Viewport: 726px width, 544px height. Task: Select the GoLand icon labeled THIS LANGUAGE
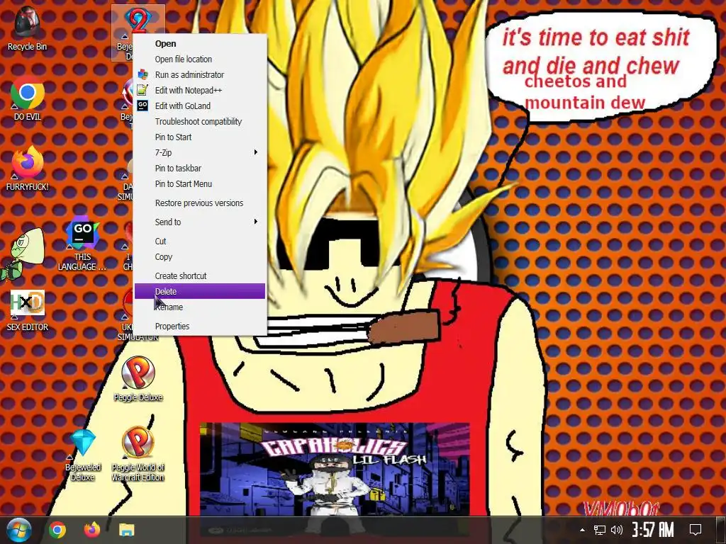pos(82,243)
